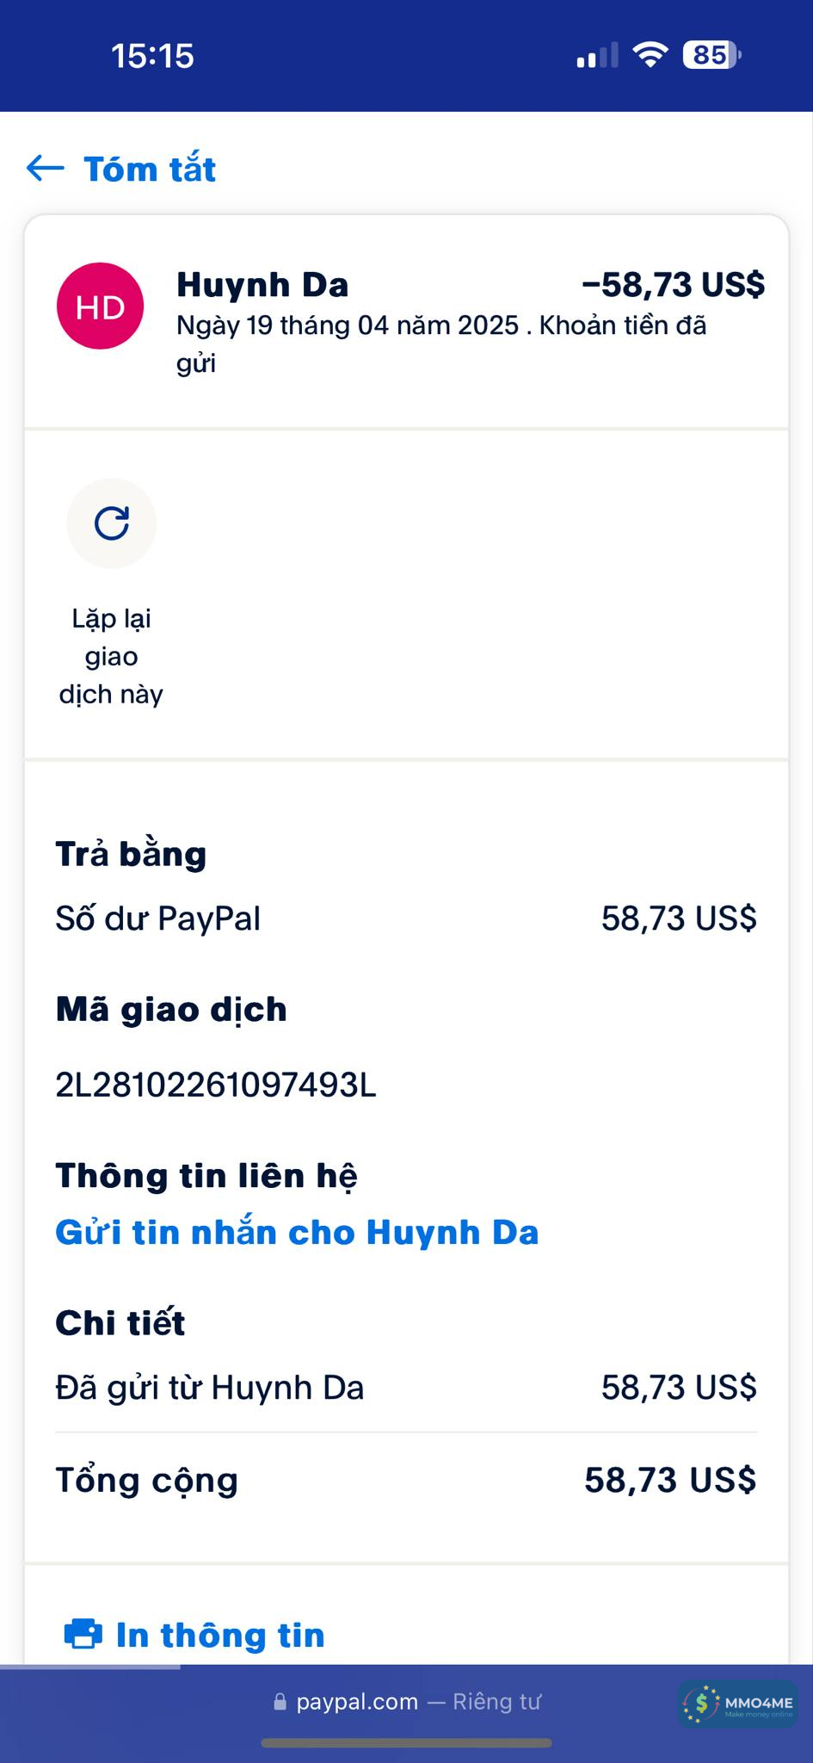This screenshot has width=813, height=1763.
Task: Click "In thông tin" print link
Action: (220, 1636)
